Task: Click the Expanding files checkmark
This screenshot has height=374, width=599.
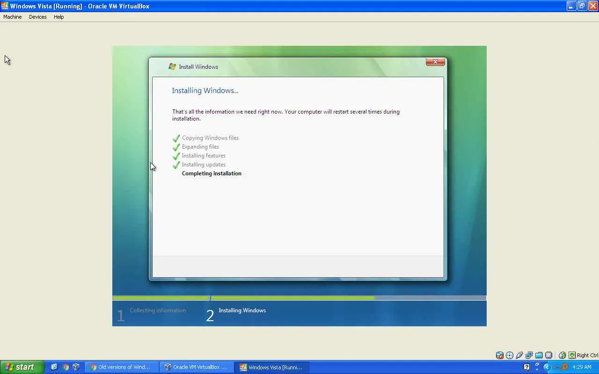Action: pos(176,147)
